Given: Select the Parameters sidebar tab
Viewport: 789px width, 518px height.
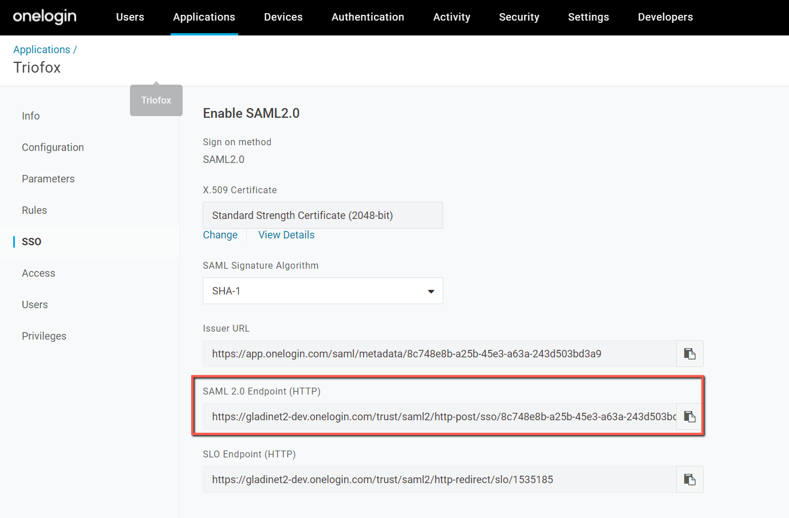Looking at the screenshot, I should click(48, 179).
